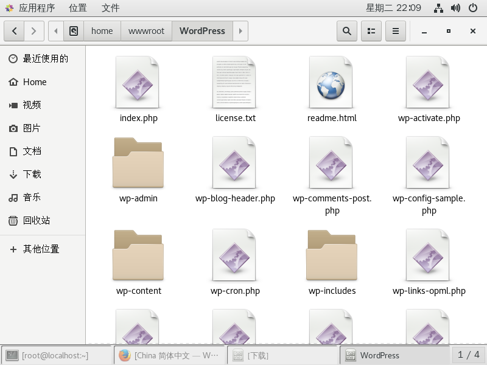The width and height of the screenshot is (487, 365).
Task: Switch to the root@localhost terminal taskbar window
Action: point(57,355)
